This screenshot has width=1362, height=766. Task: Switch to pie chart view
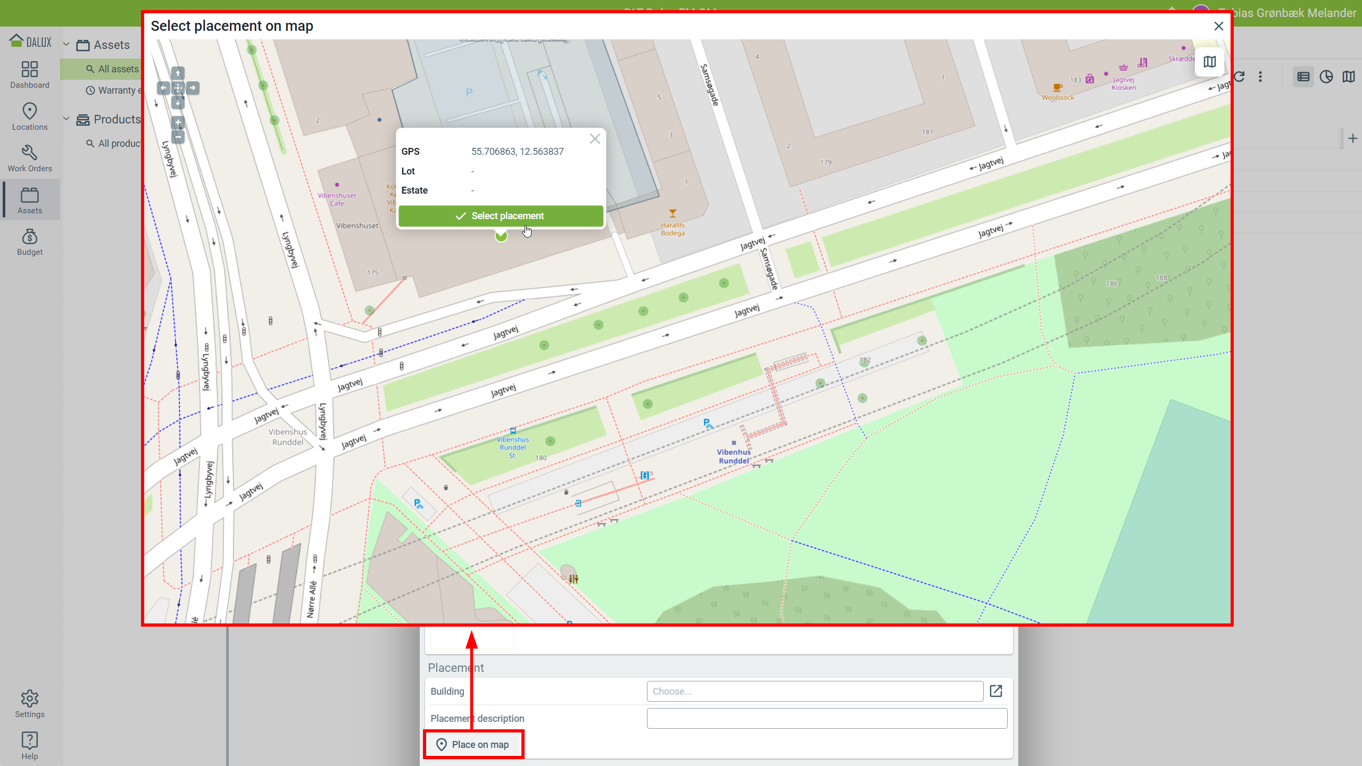[x=1326, y=77]
